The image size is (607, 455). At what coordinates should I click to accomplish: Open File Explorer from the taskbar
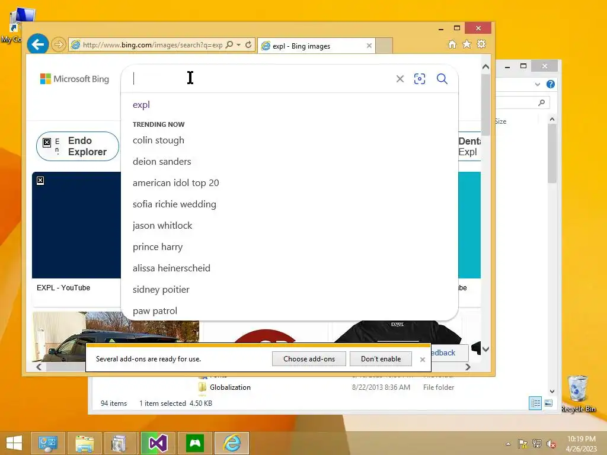click(84, 443)
